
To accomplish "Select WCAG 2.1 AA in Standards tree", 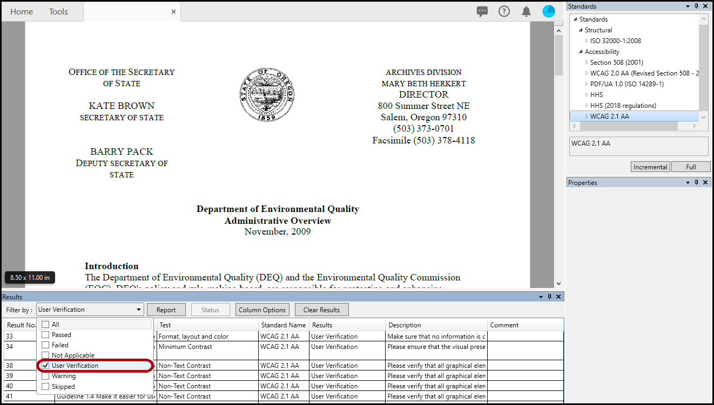I will pos(609,116).
